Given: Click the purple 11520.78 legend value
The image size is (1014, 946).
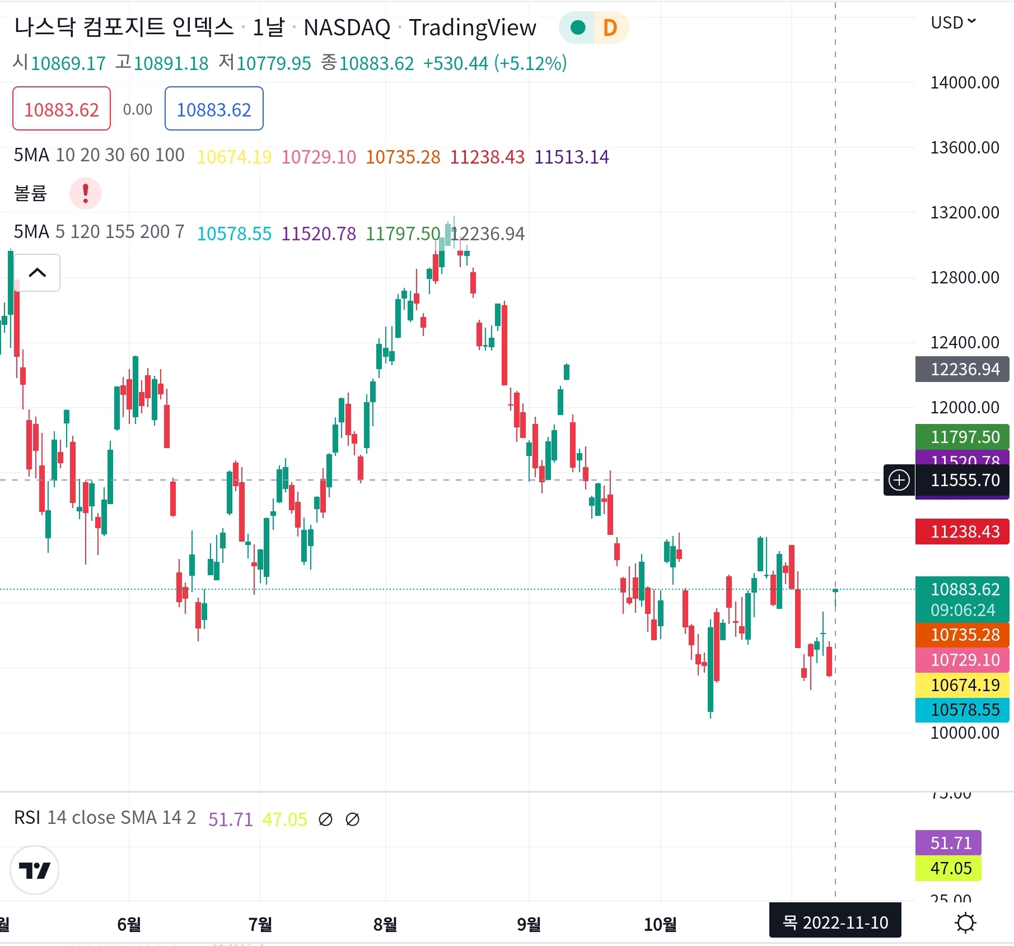Looking at the screenshot, I should pyautogui.click(x=319, y=234).
